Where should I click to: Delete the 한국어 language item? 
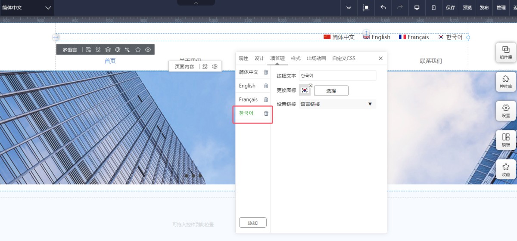pyautogui.click(x=266, y=114)
